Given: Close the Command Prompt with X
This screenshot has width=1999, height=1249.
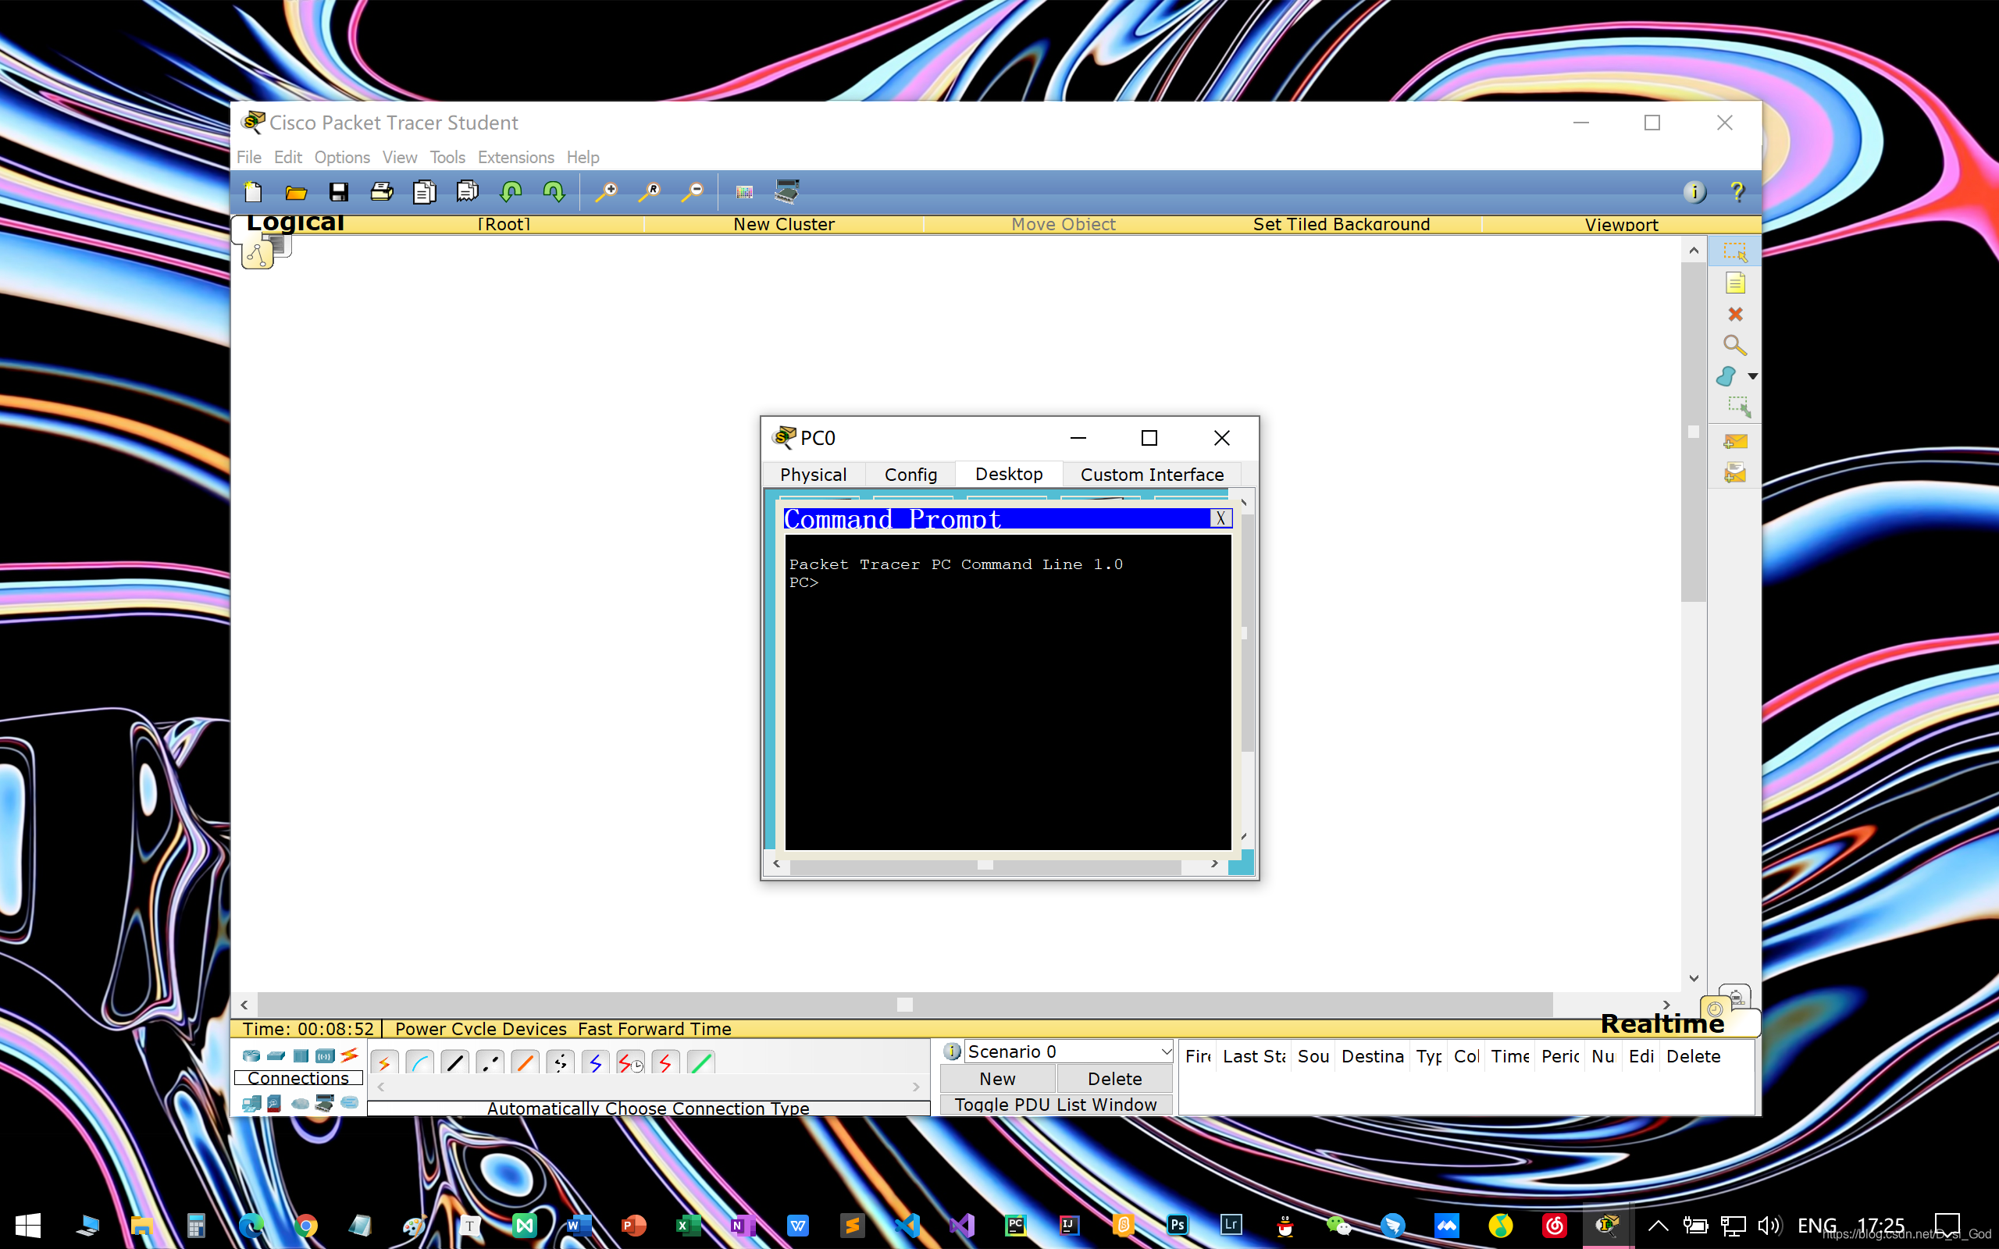Looking at the screenshot, I should click(x=1220, y=518).
